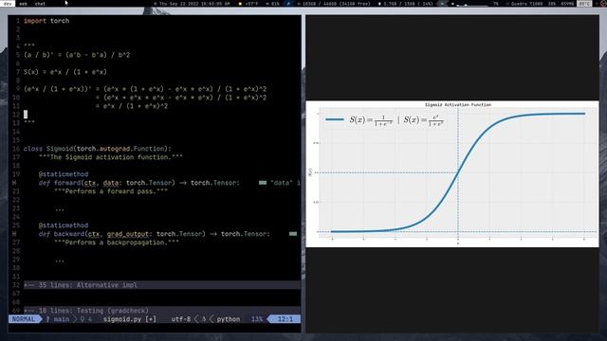Click the python filetype indicator
This screenshot has width=607, height=341.
tap(228, 319)
